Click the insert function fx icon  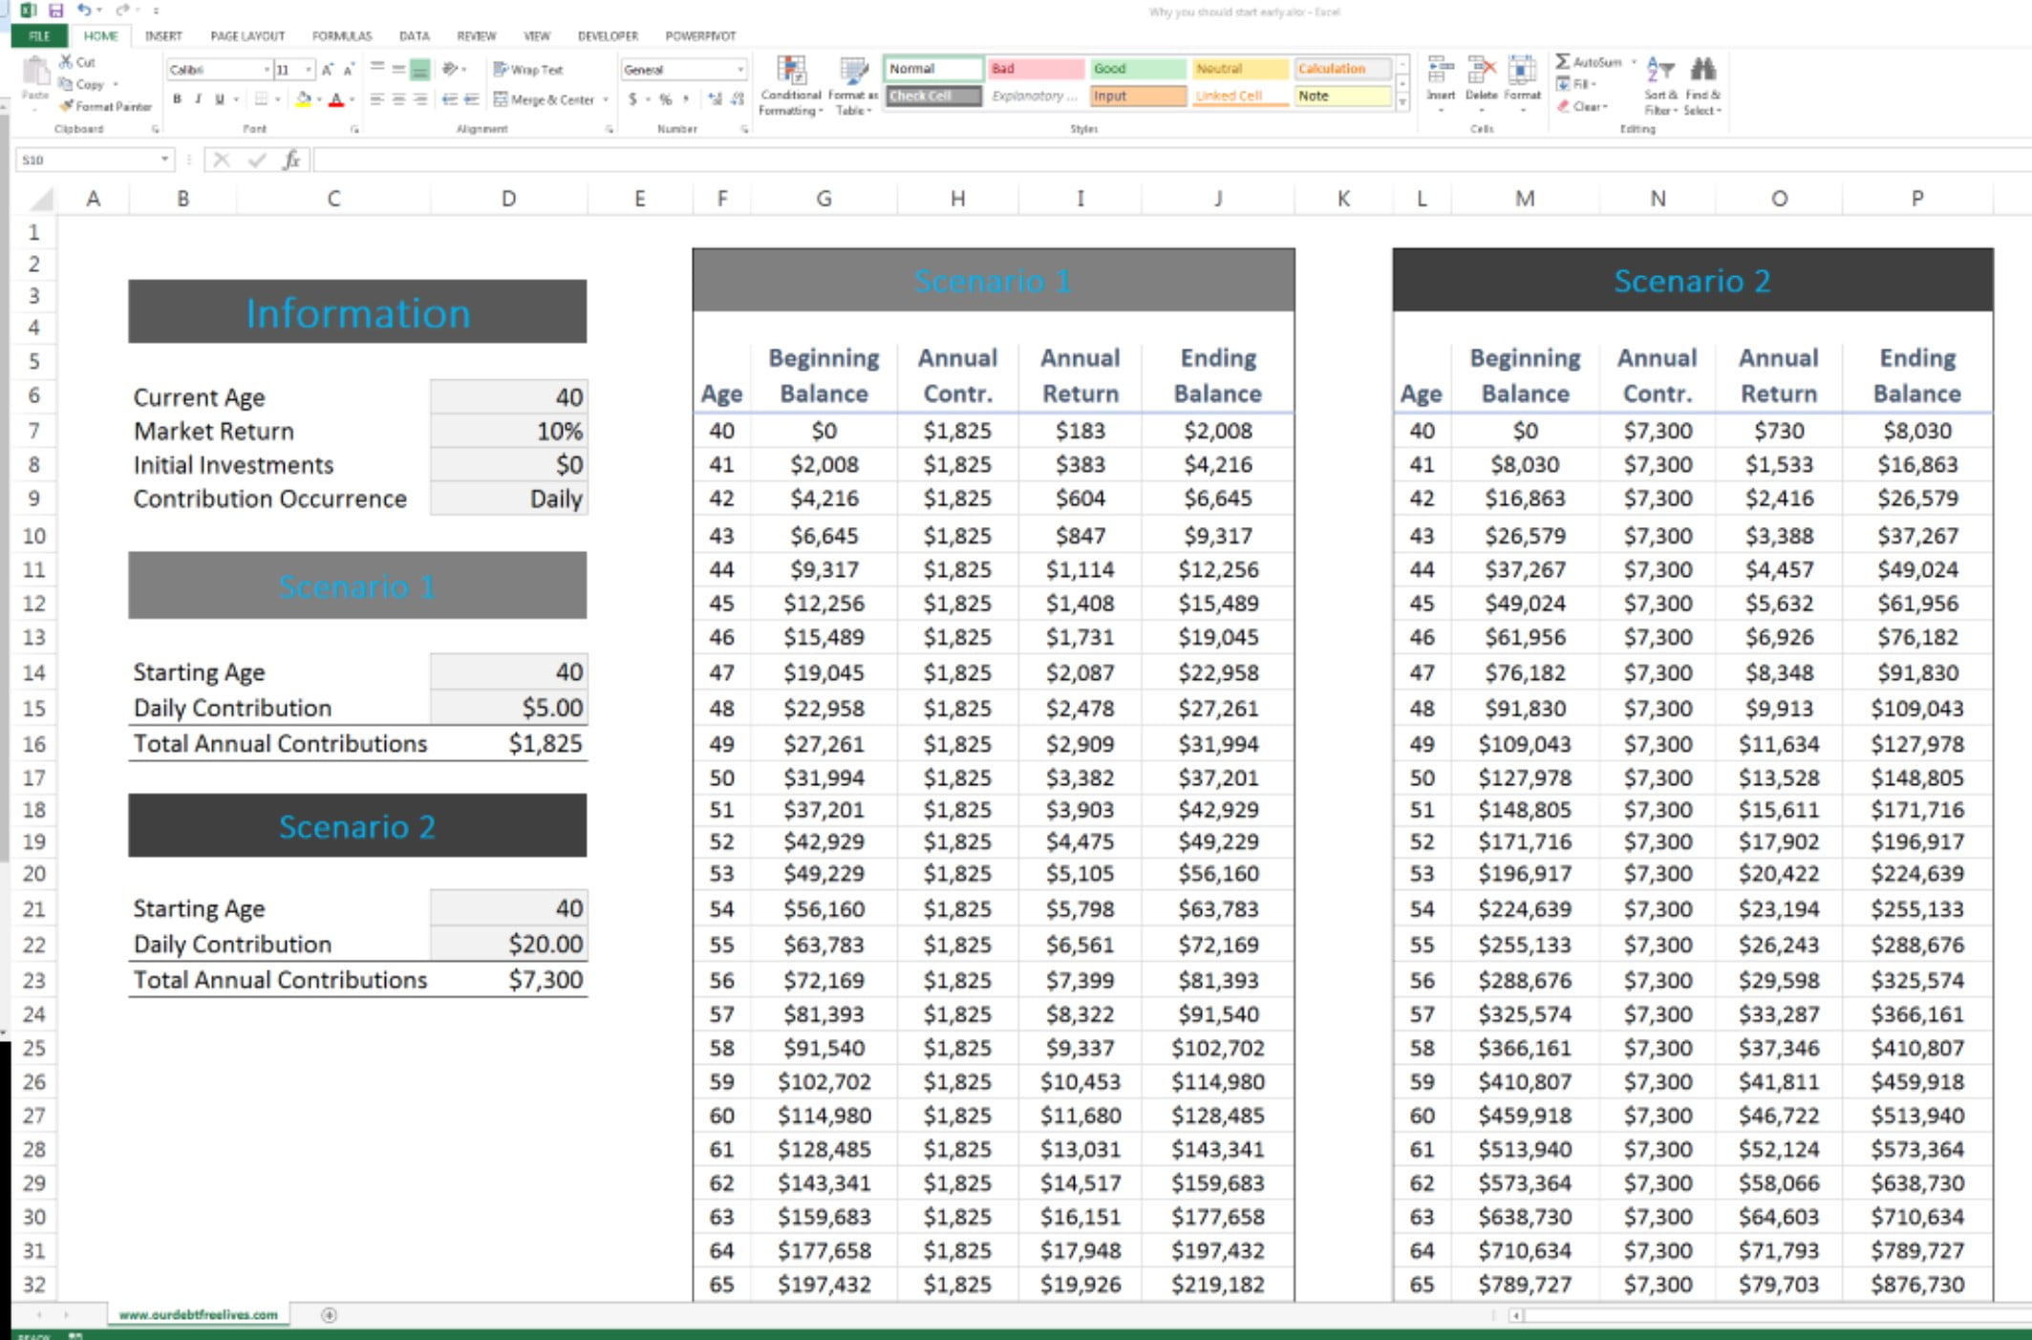click(x=291, y=160)
